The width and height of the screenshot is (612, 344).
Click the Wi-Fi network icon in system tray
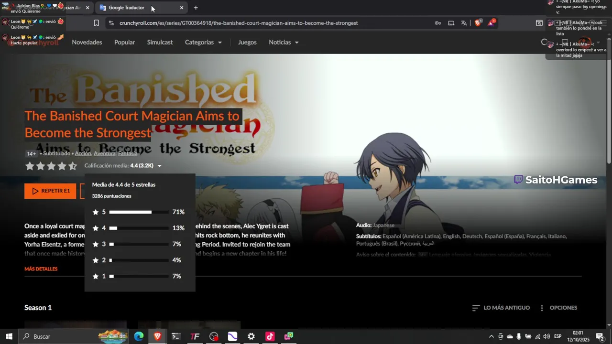click(x=537, y=336)
